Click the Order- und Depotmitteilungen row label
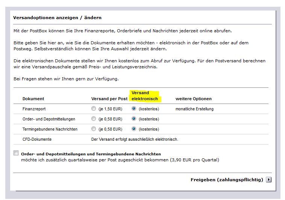The width and height of the screenshot is (285, 200). tap(49, 119)
